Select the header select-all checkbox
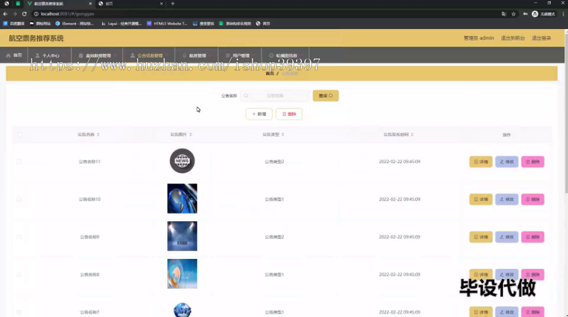 [20, 135]
